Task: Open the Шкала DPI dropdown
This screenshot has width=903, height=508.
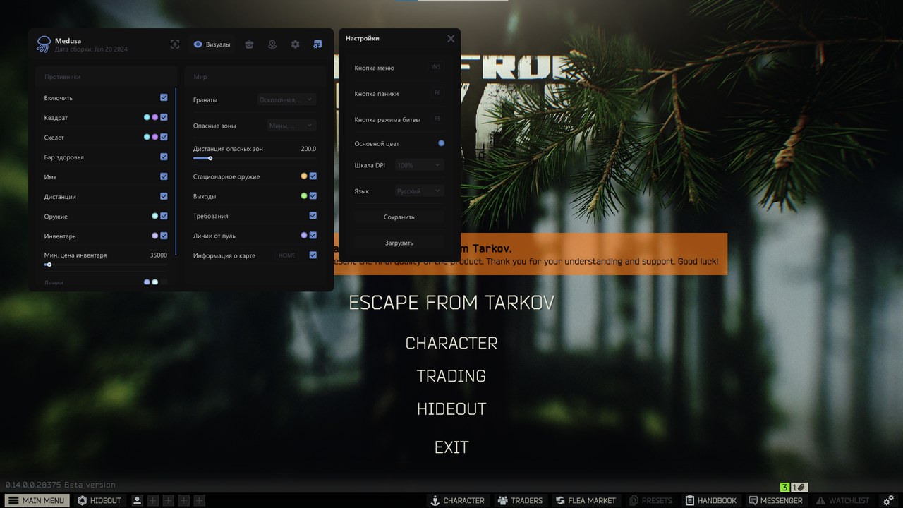Action: pos(419,165)
